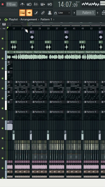This screenshot has height=187, width=105.
Task: Mute the topmost playlist track with diamond clips
Action: pyautogui.click(x=2, y=38)
